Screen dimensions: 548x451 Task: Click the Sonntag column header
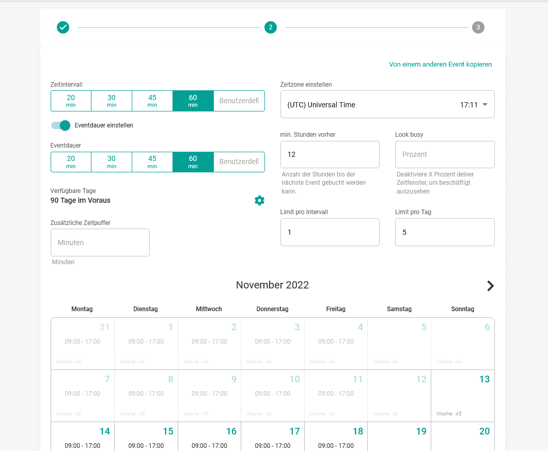pos(463,309)
